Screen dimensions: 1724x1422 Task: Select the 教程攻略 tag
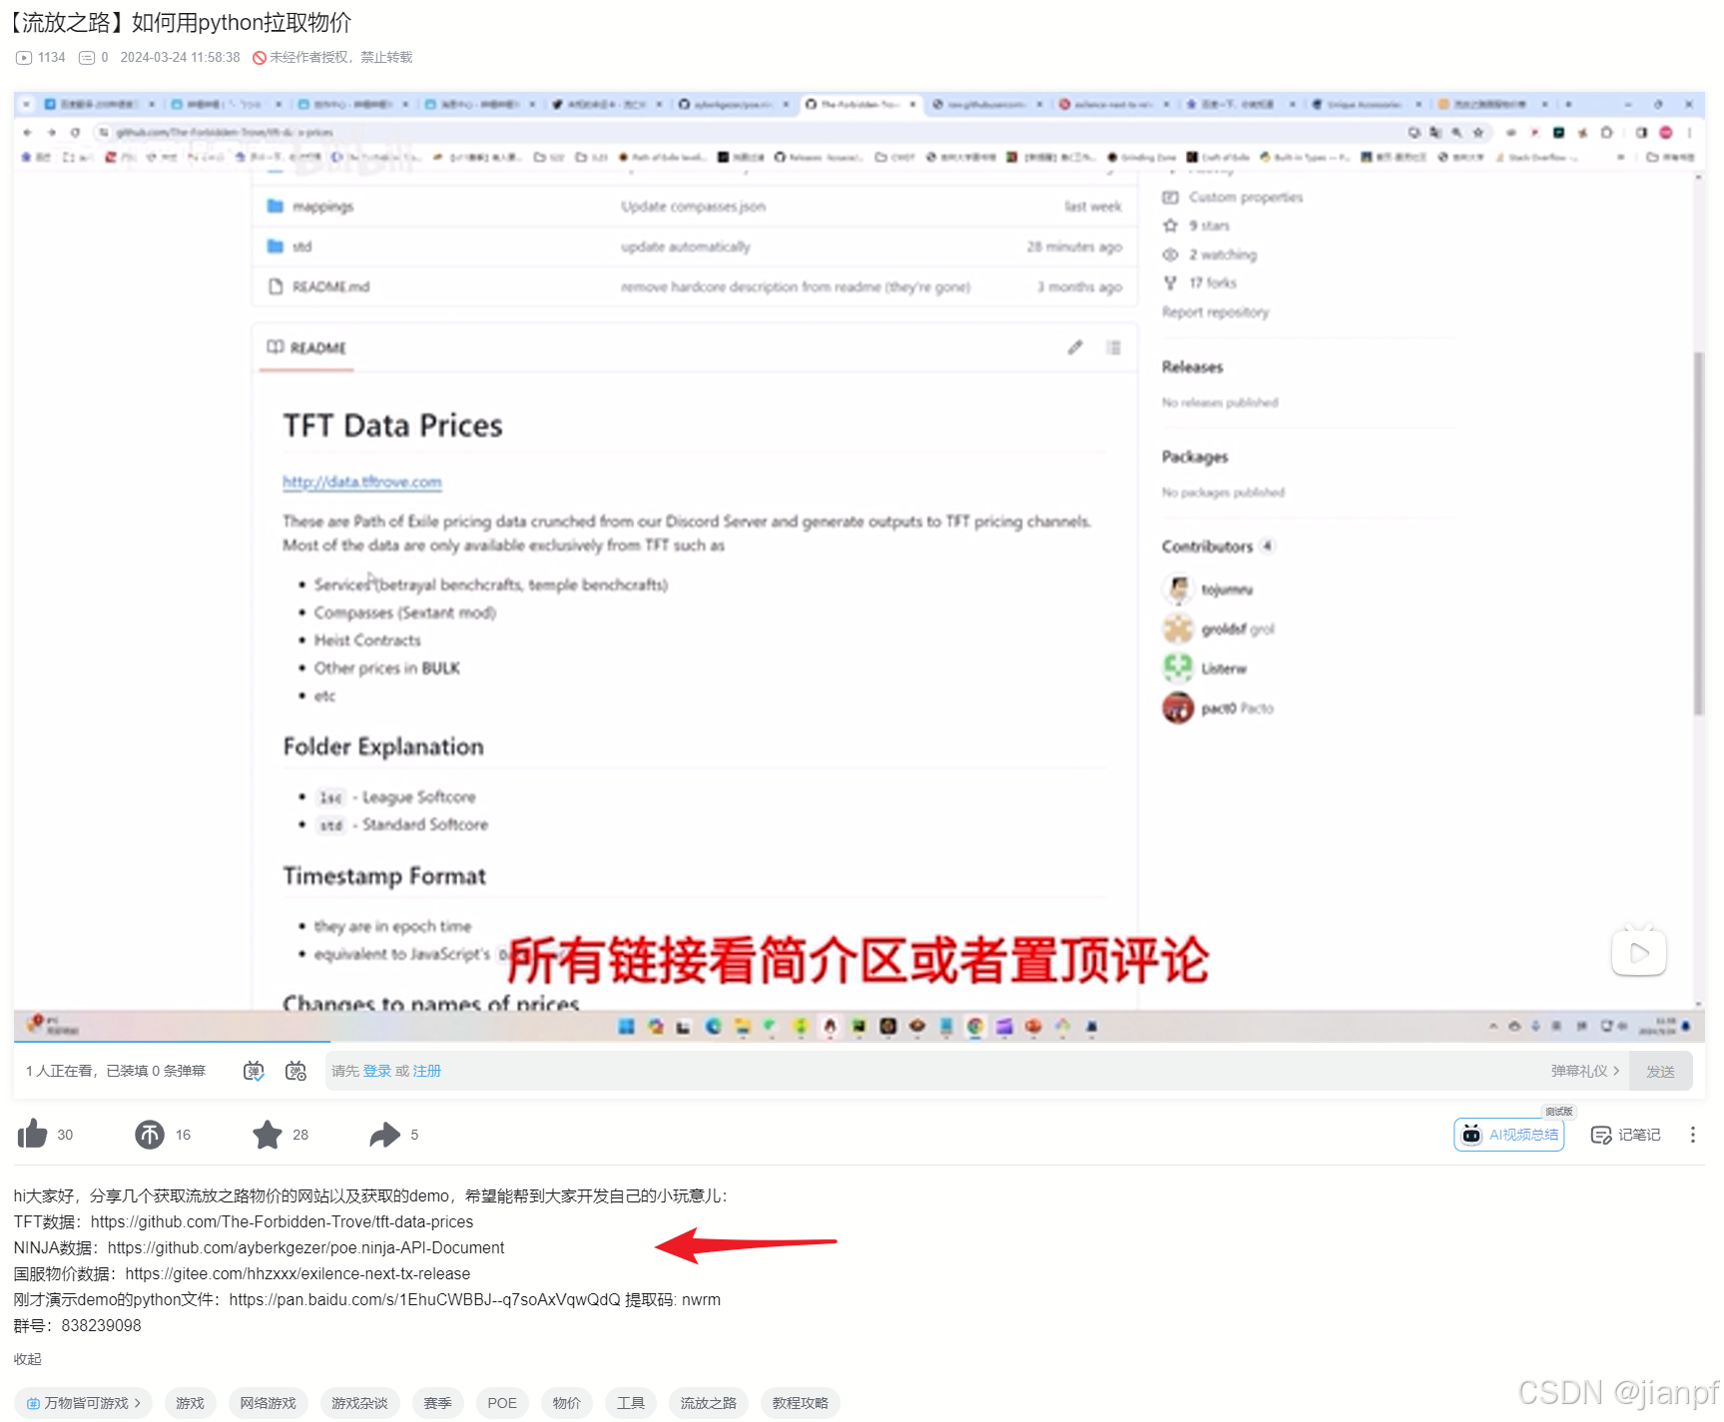coord(800,1403)
